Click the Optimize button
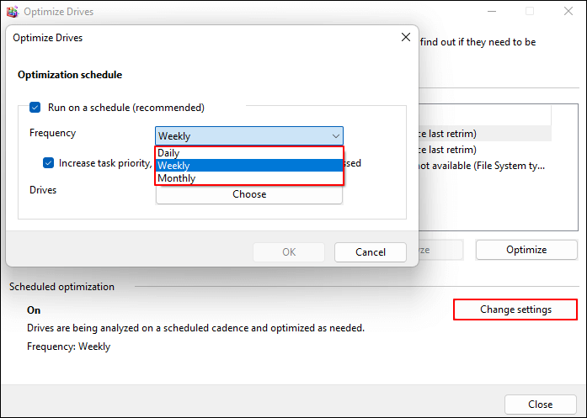The image size is (587, 418). pyautogui.click(x=526, y=250)
